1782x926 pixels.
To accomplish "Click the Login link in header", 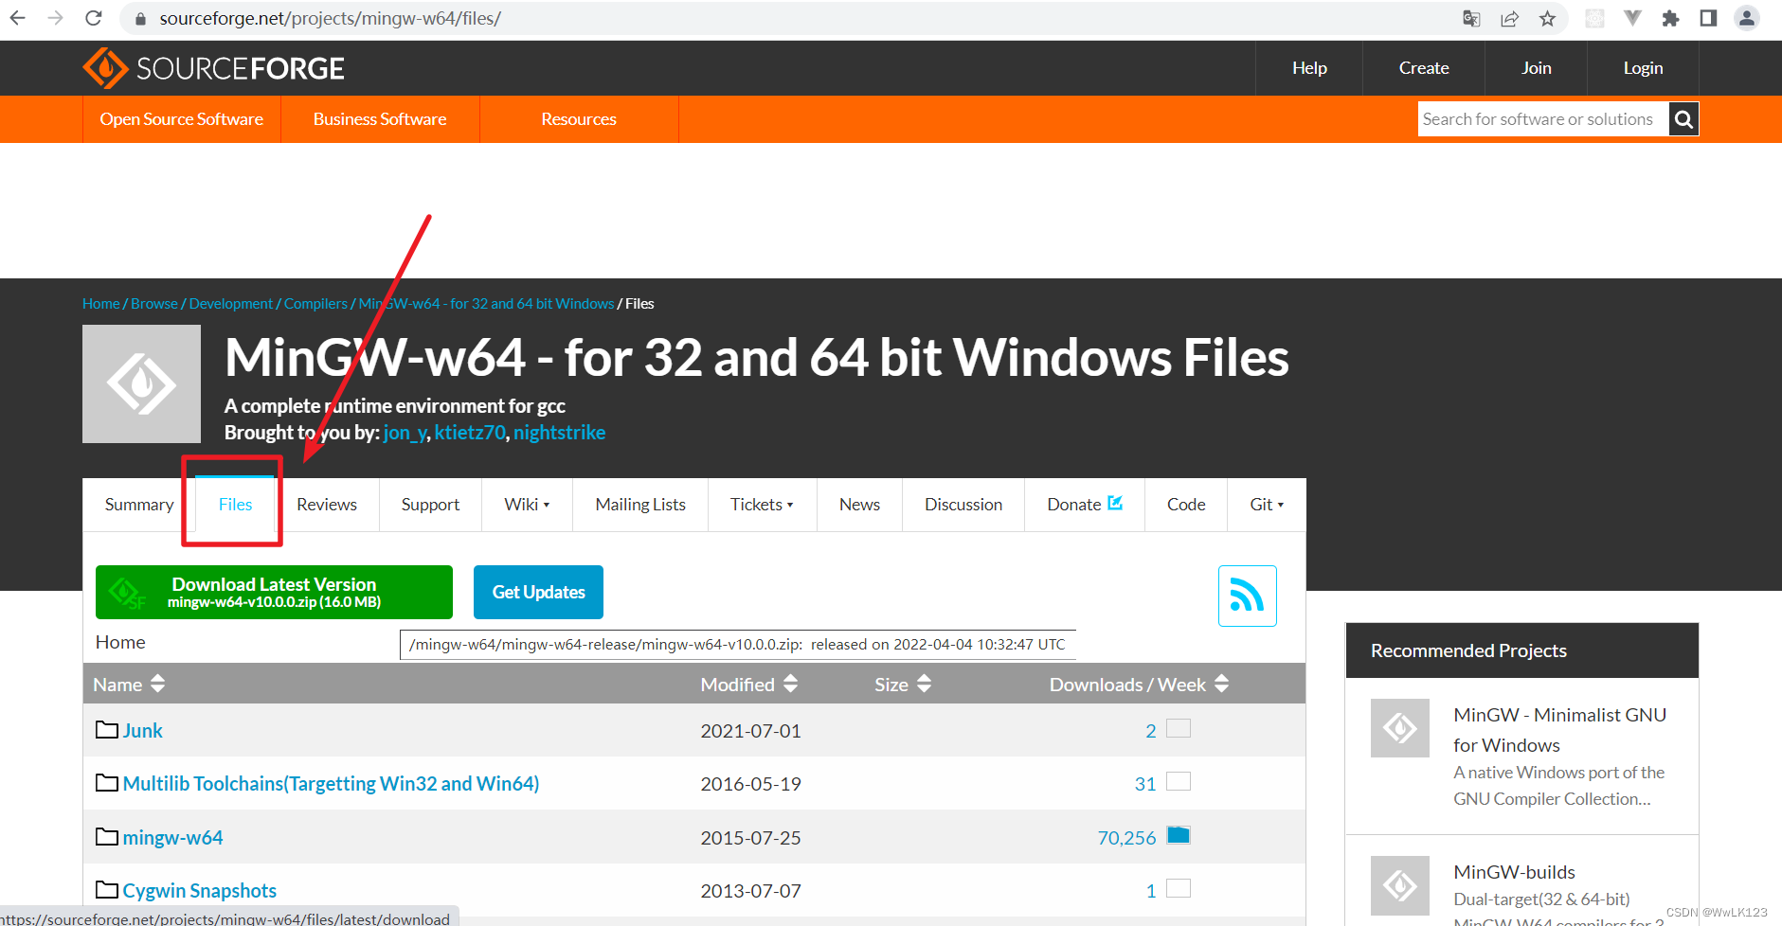I will pos(1643,68).
